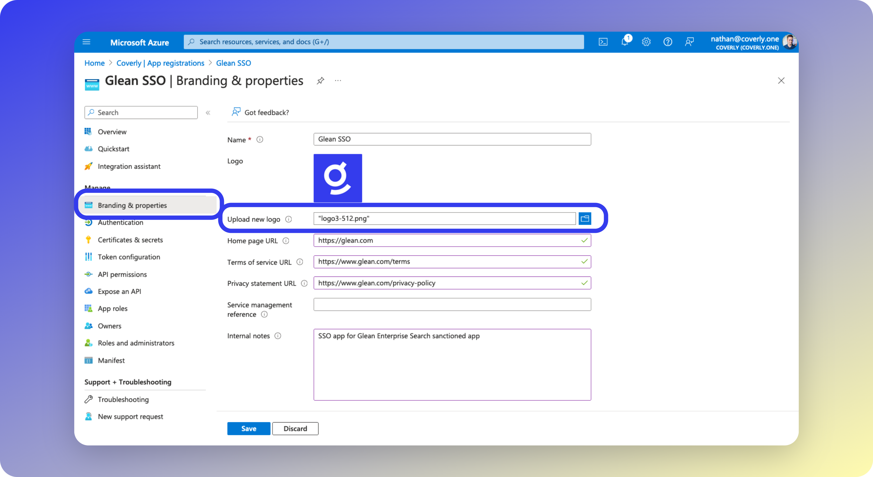The height and width of the screenshot is (477, 873).
Task: Pin the Glean SSO blade
Action: (320, 81)
